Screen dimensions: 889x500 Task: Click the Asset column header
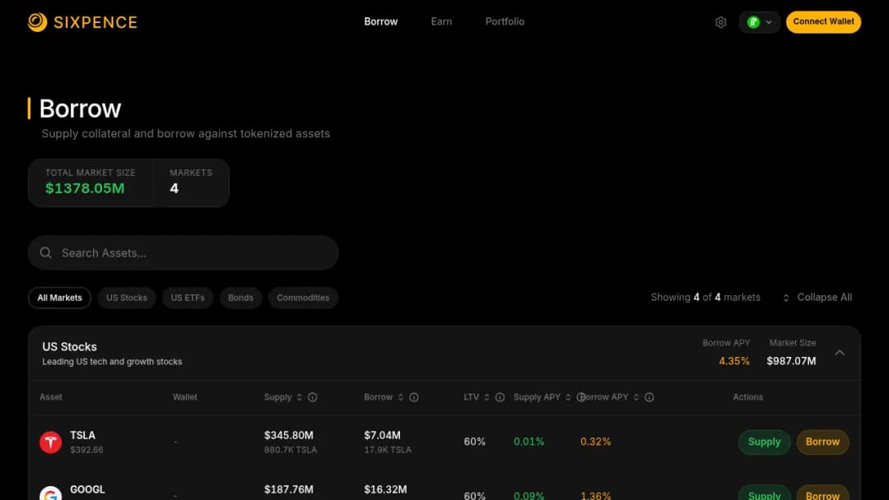pyautogui.click(x=51, y=397)
